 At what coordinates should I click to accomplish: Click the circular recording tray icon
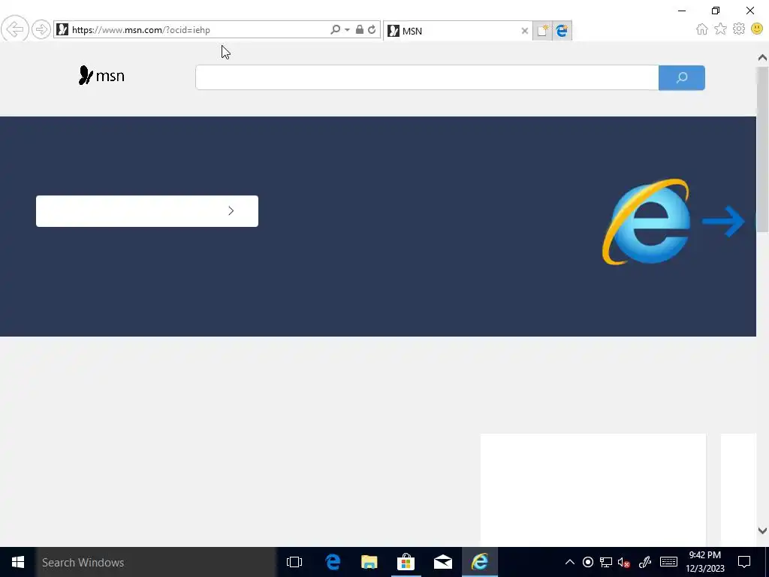pos(588,562)
